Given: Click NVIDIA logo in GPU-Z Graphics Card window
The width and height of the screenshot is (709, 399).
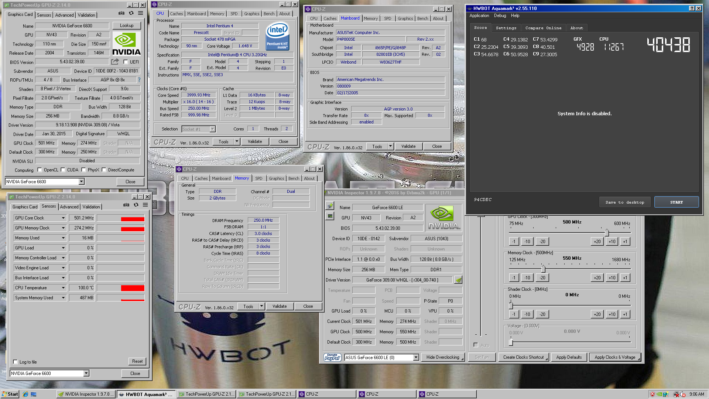Looking at the screenshot, I should 127,44.
